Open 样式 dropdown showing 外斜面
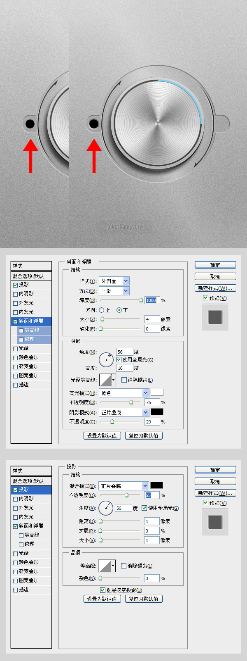This screenshot has height=661, width=247. click(x=114, y=281)
